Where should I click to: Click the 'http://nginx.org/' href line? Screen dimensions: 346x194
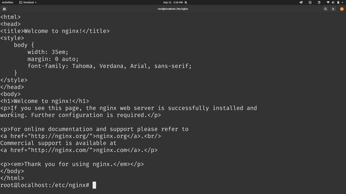pyautogui.click(x=81, y=136)
